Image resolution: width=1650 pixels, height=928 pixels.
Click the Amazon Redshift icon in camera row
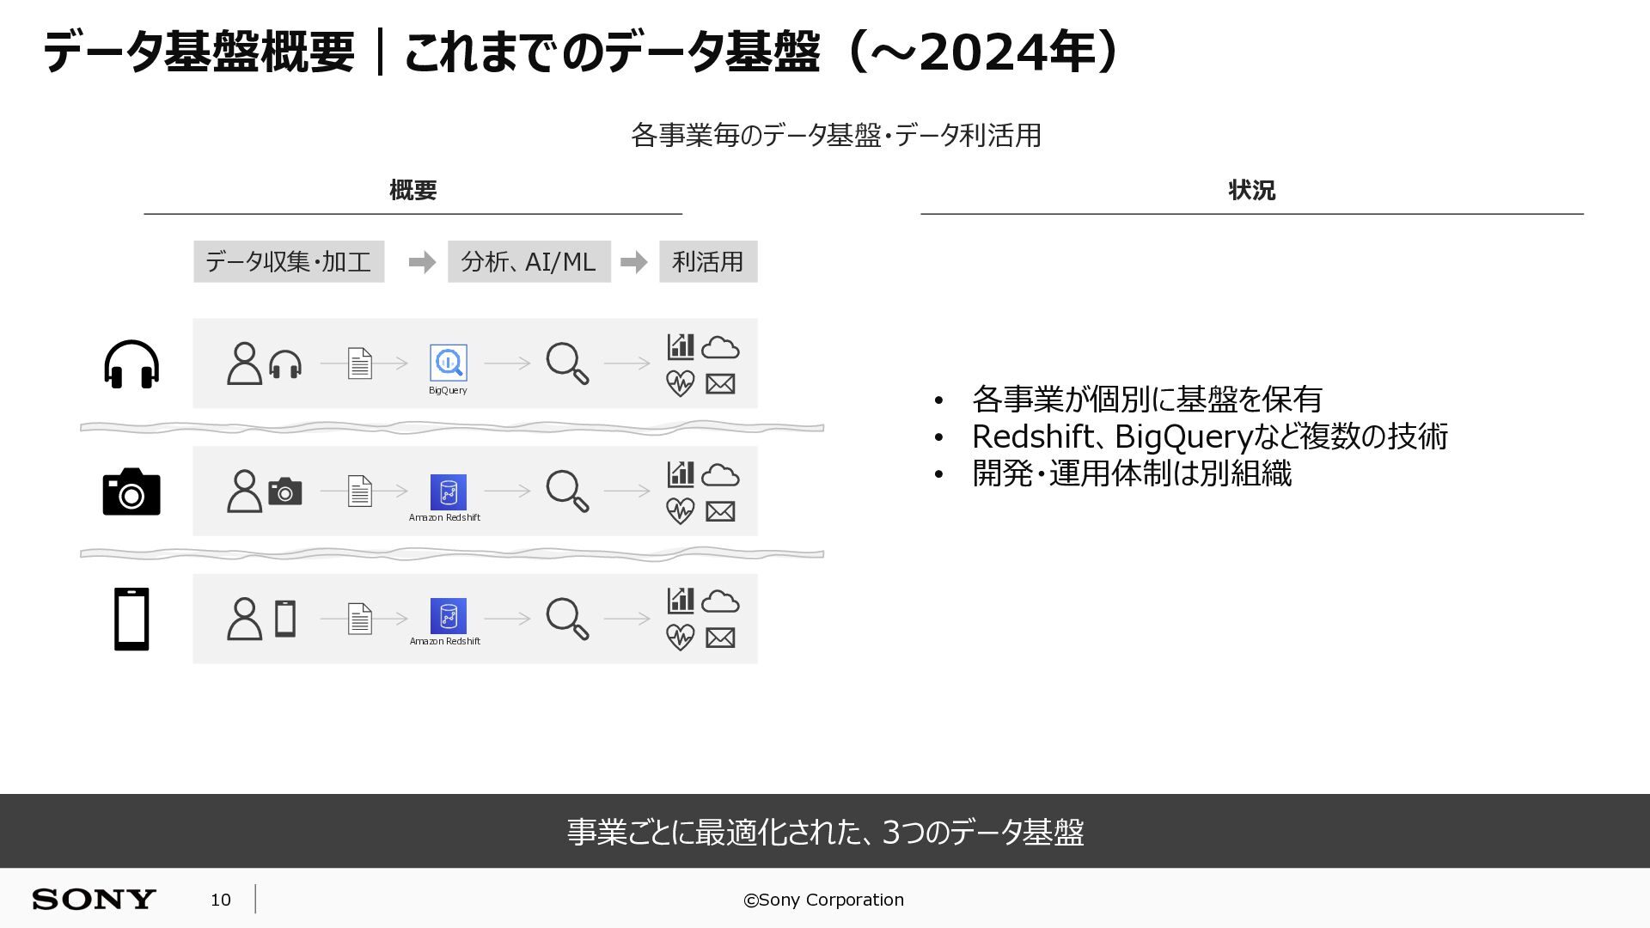[448, 491]
